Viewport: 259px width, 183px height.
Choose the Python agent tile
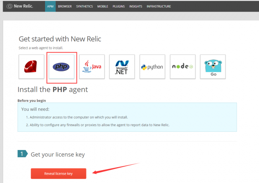pyautogui.click(x=152, y=67)
